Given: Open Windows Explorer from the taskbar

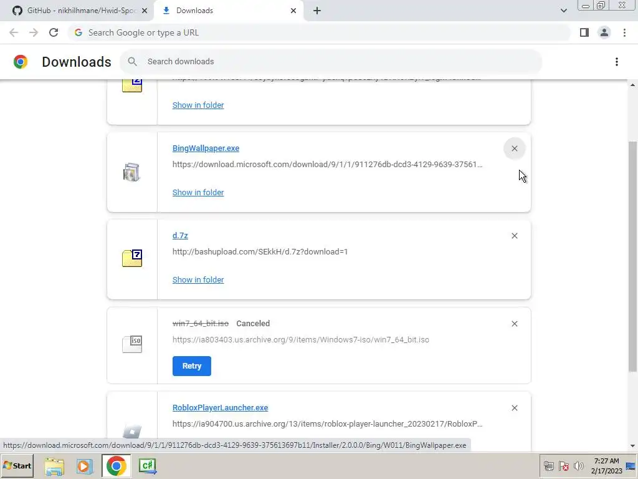Looking at the screenshot, I should pyautogui.click(x=54, y=466).
